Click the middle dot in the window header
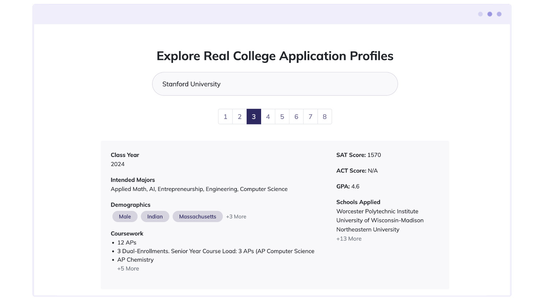Viewport: 544px width, 302px height. tap(490, 14)
